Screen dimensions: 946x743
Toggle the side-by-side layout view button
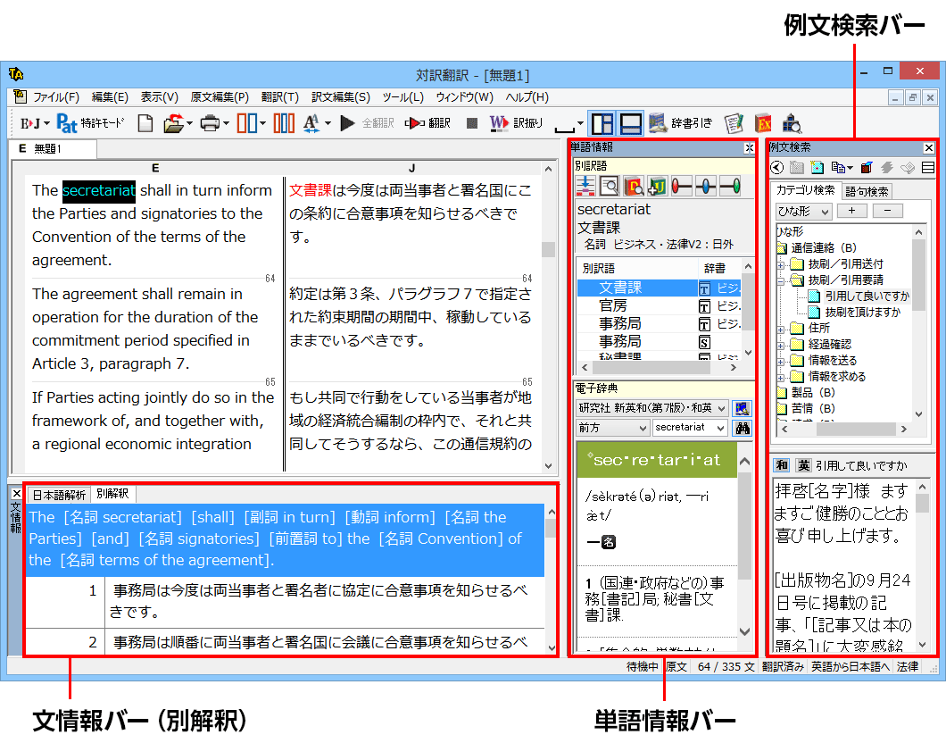click(604, 123)
